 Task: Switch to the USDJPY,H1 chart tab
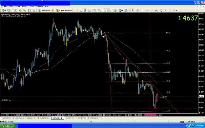coord(19,118)
